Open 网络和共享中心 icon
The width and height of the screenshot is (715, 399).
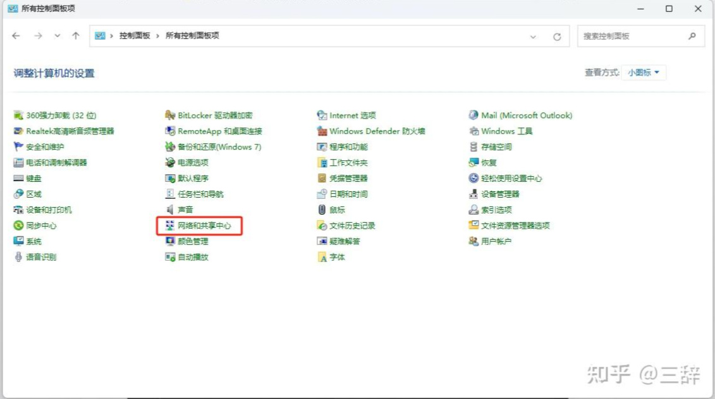pos(170,225)
